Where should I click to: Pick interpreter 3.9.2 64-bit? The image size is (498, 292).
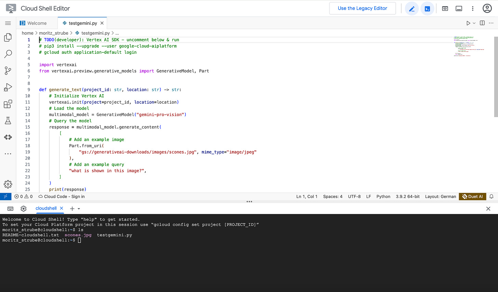[x=408, y=196]
